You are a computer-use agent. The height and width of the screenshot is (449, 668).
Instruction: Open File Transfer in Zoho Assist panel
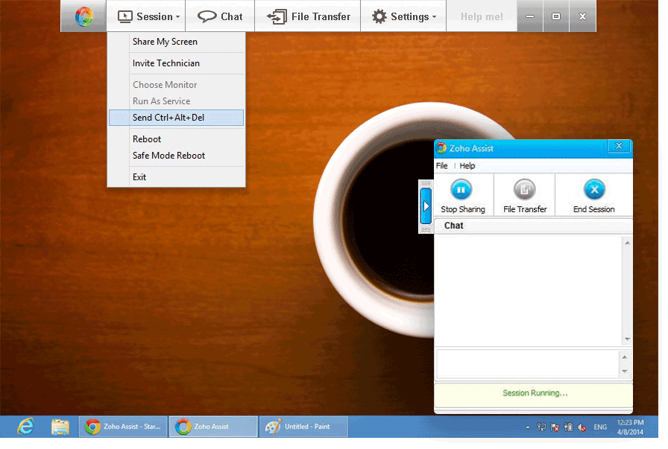525,196
